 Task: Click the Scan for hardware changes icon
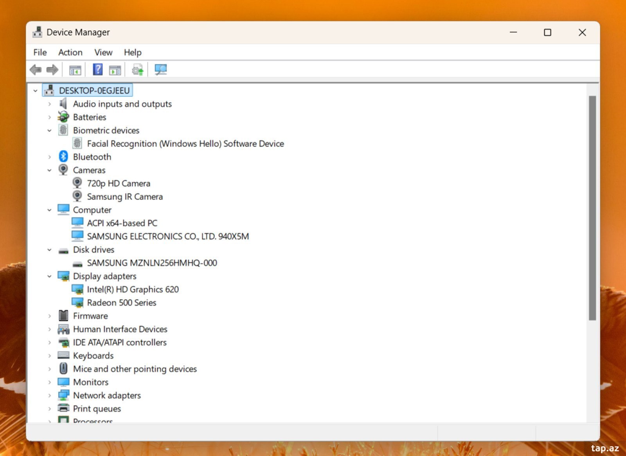tap(160, 70)
